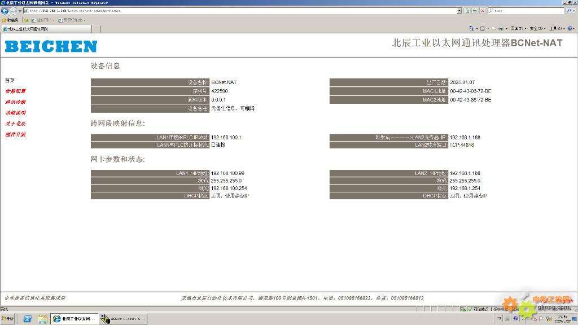Click the LAN2 gateway value 192.168.1.254
Screen dimensions: 578x325
(x=465, y=188)
